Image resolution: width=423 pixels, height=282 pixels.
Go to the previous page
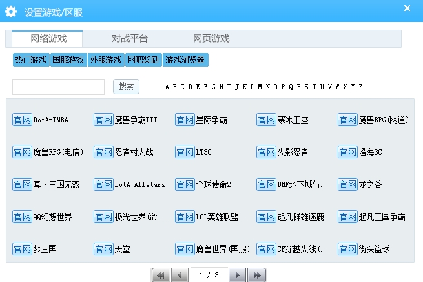(180, 275)
